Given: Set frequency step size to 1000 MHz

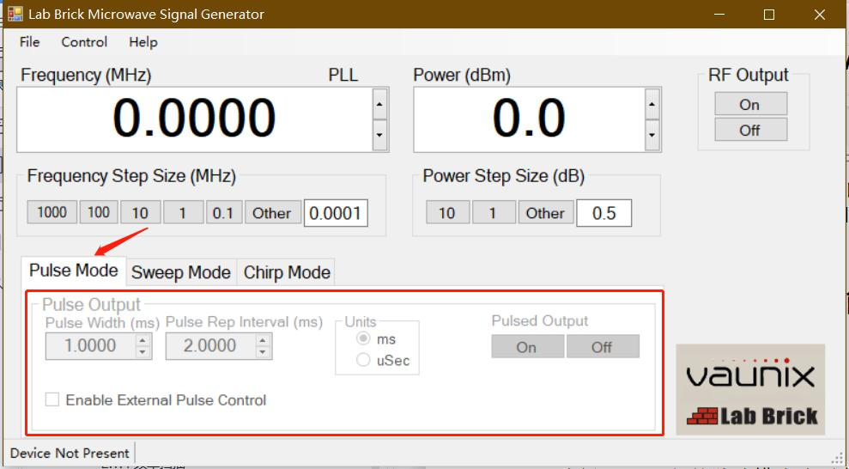Looking at the screenshot, I should pyautogui.click(x=52, y=213).
